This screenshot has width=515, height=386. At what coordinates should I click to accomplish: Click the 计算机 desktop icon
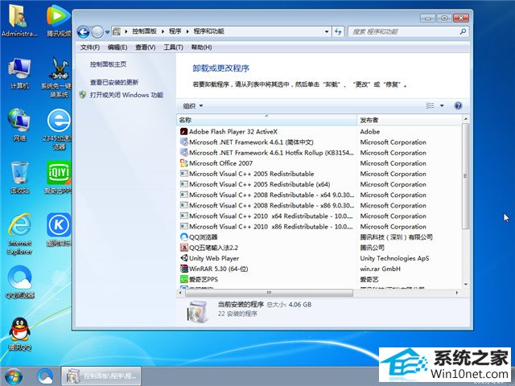coord(19,73)
